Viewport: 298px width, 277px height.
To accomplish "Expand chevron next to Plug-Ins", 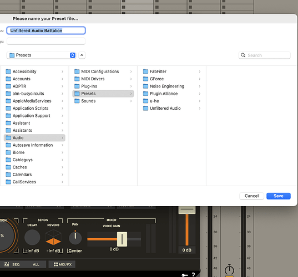I will 131,86.
